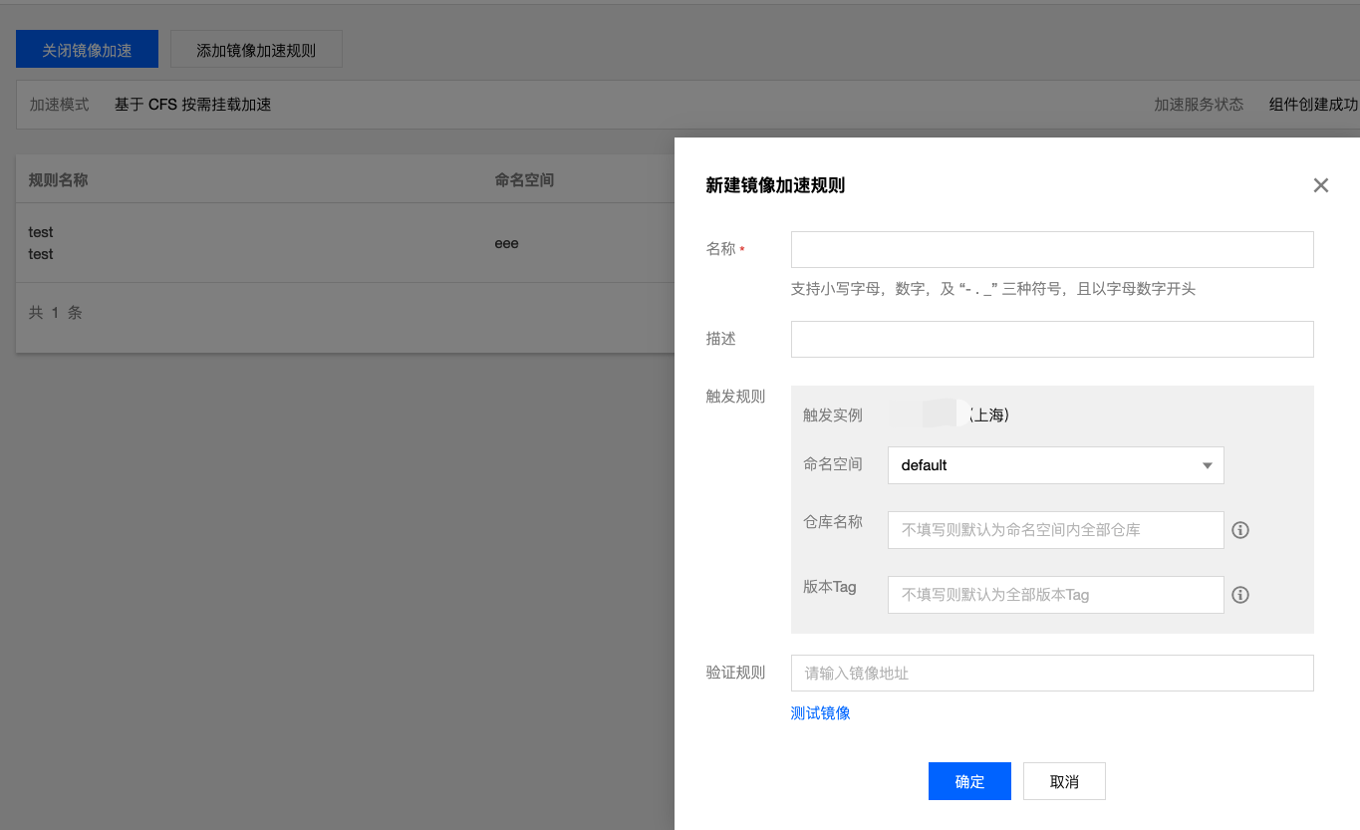Click the 关闭镜像加速 button
Viewport: 1360px width, 830px height.
(87, 49)
